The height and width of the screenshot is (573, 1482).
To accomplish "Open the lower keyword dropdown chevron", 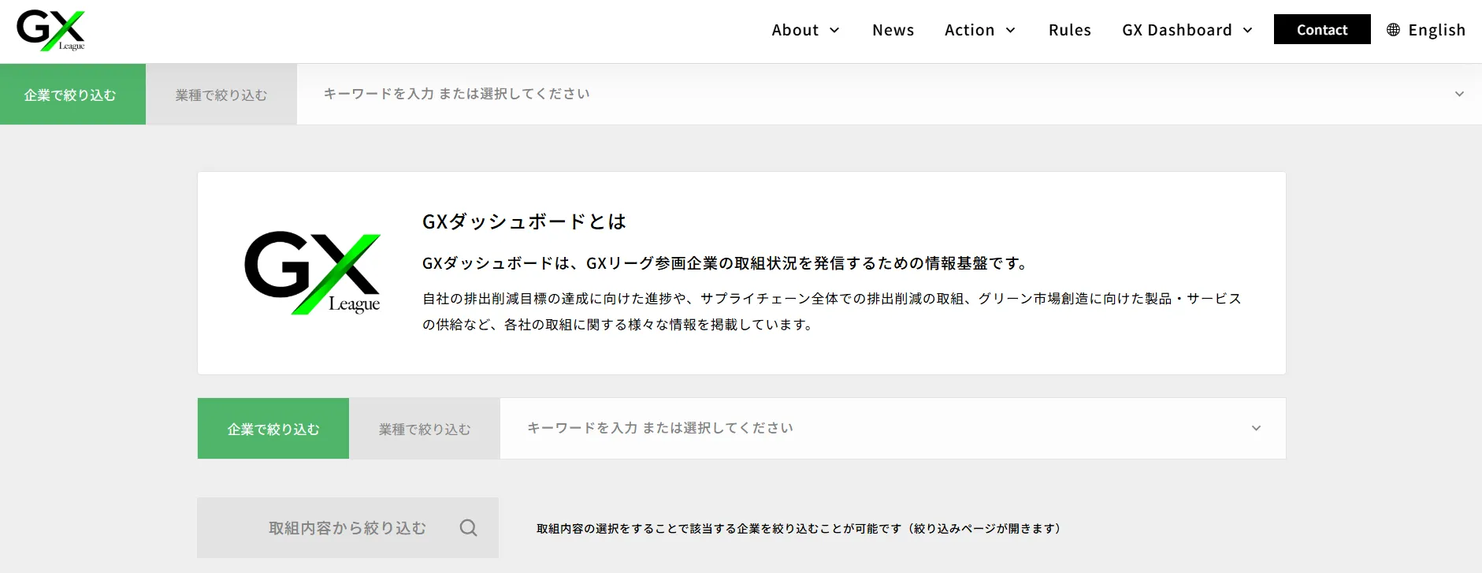I will (x=1256, y=428).
